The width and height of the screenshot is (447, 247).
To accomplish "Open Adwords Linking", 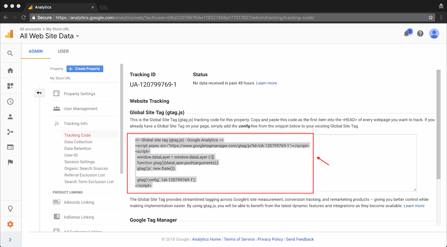I will pos(79,202).
